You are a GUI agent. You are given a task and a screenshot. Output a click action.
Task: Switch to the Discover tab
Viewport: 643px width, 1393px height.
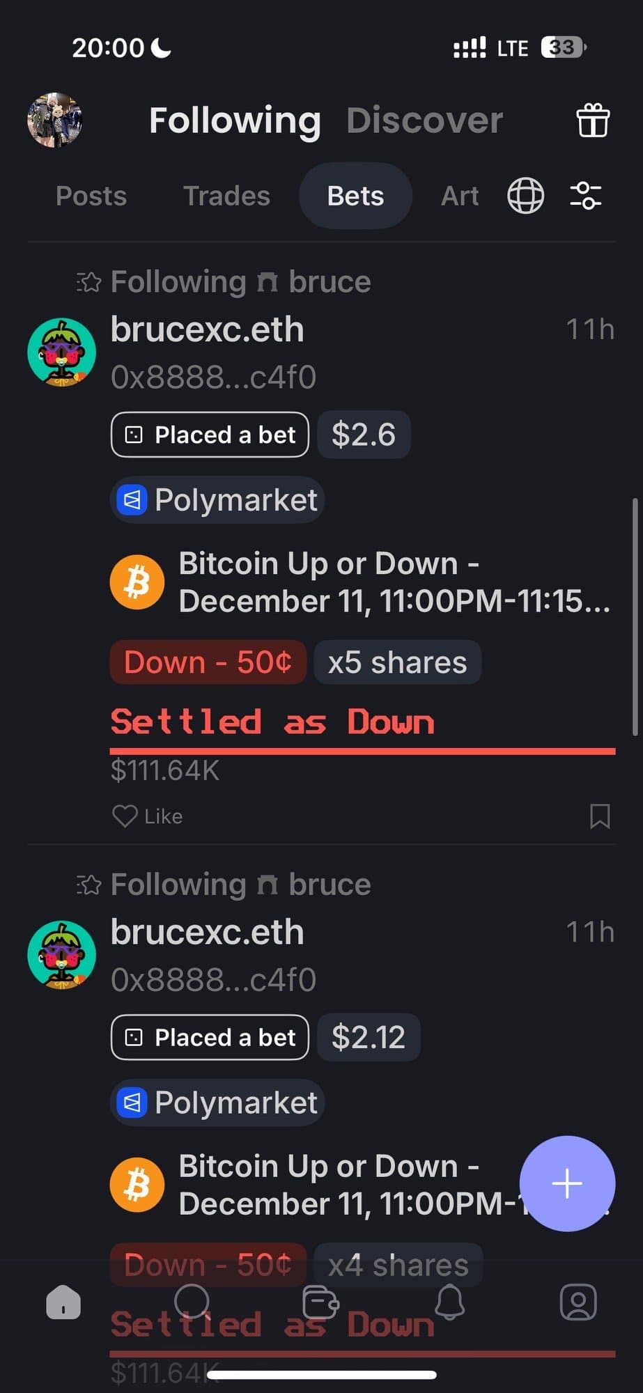424,120
